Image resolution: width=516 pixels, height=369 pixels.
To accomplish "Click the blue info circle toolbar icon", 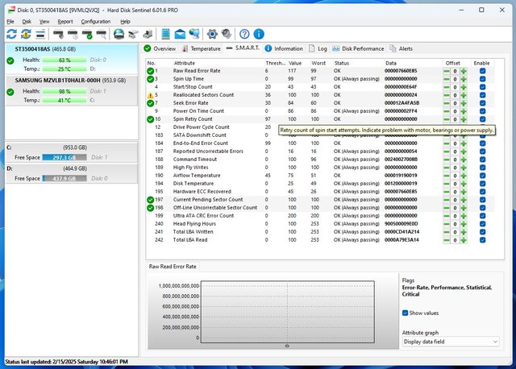I will coord(258,34).
